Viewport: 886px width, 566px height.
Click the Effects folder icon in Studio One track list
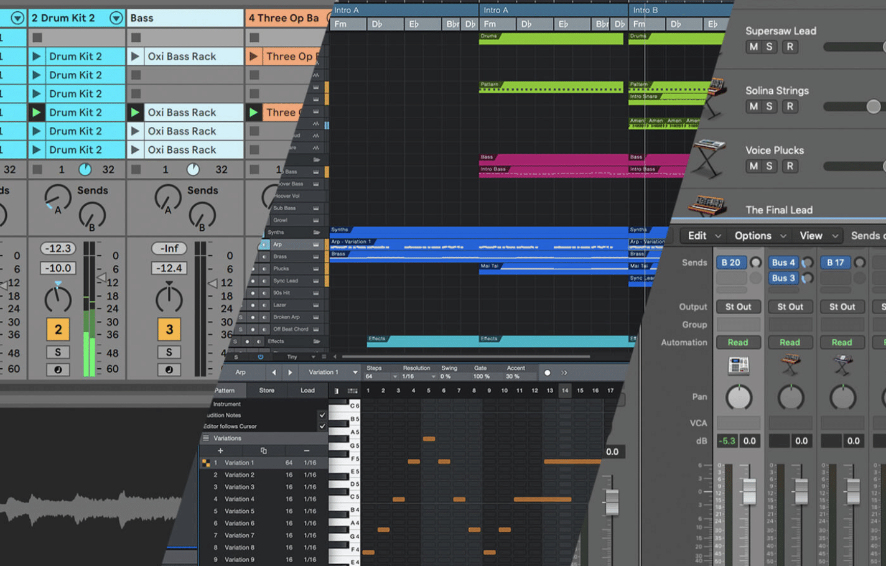tap(316, 341)
